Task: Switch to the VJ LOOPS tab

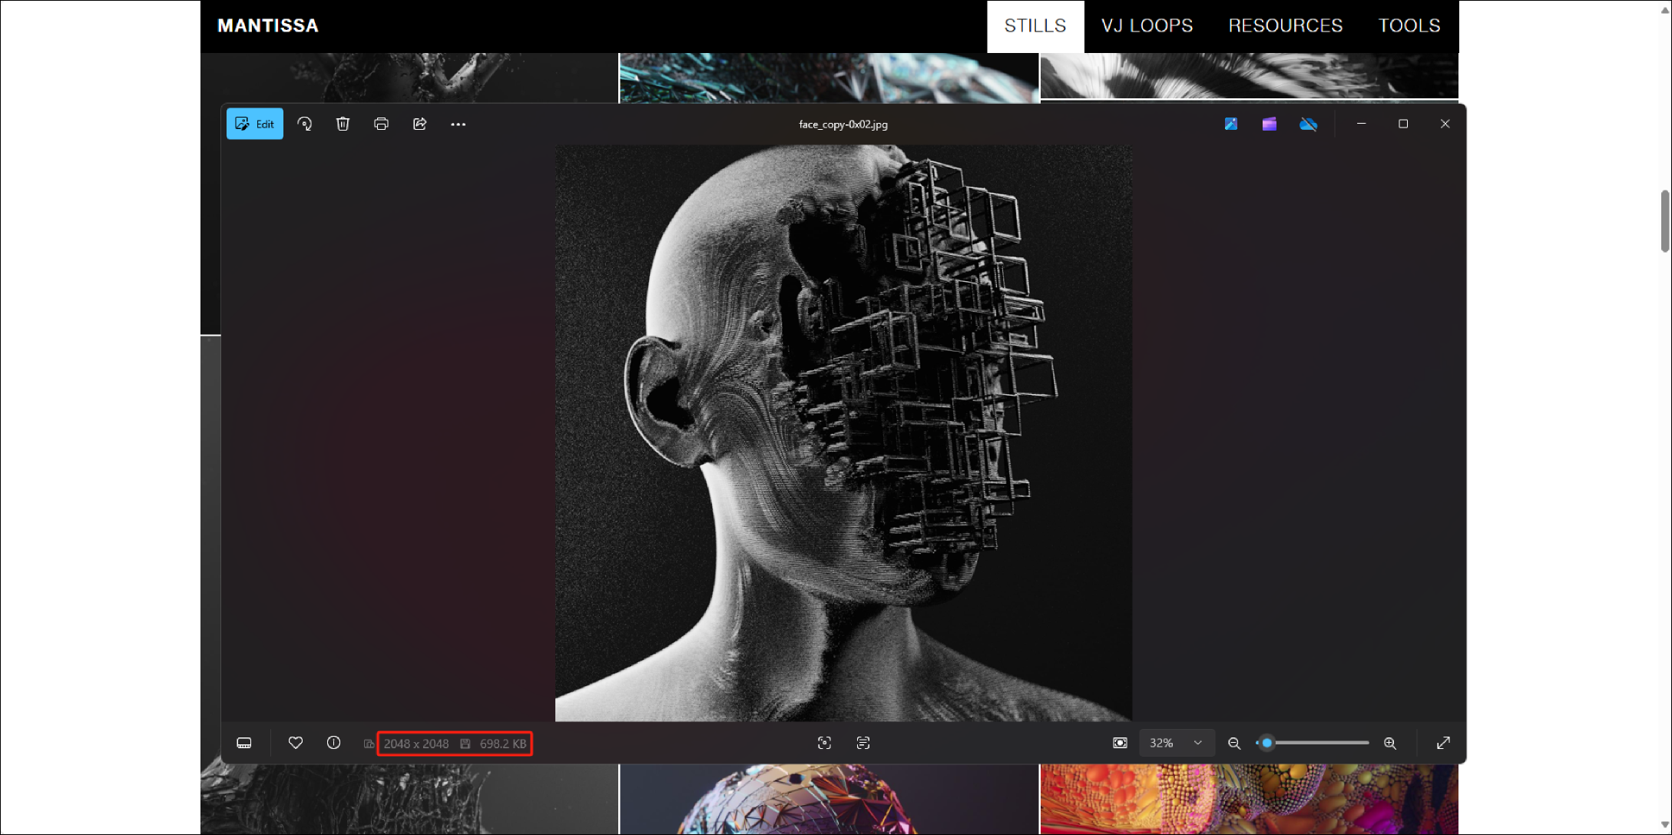Action: [x=1147, y=25]
